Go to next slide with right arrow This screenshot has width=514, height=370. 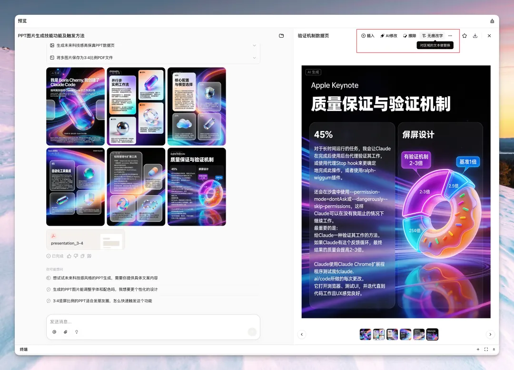[x=490, y=334]
